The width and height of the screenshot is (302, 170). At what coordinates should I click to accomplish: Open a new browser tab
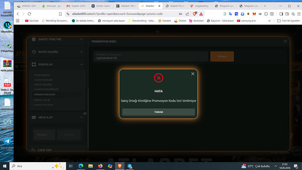click(265, 6)
